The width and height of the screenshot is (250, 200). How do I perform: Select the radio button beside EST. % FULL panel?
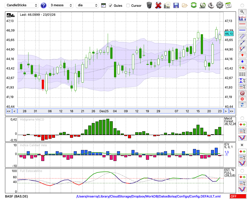tap(242, 171)
